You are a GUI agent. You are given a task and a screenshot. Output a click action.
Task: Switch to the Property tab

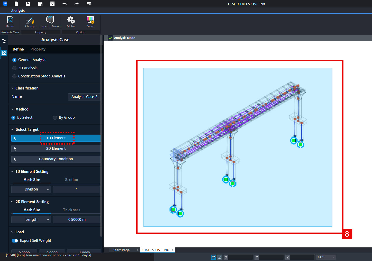(x=38, y=49)
